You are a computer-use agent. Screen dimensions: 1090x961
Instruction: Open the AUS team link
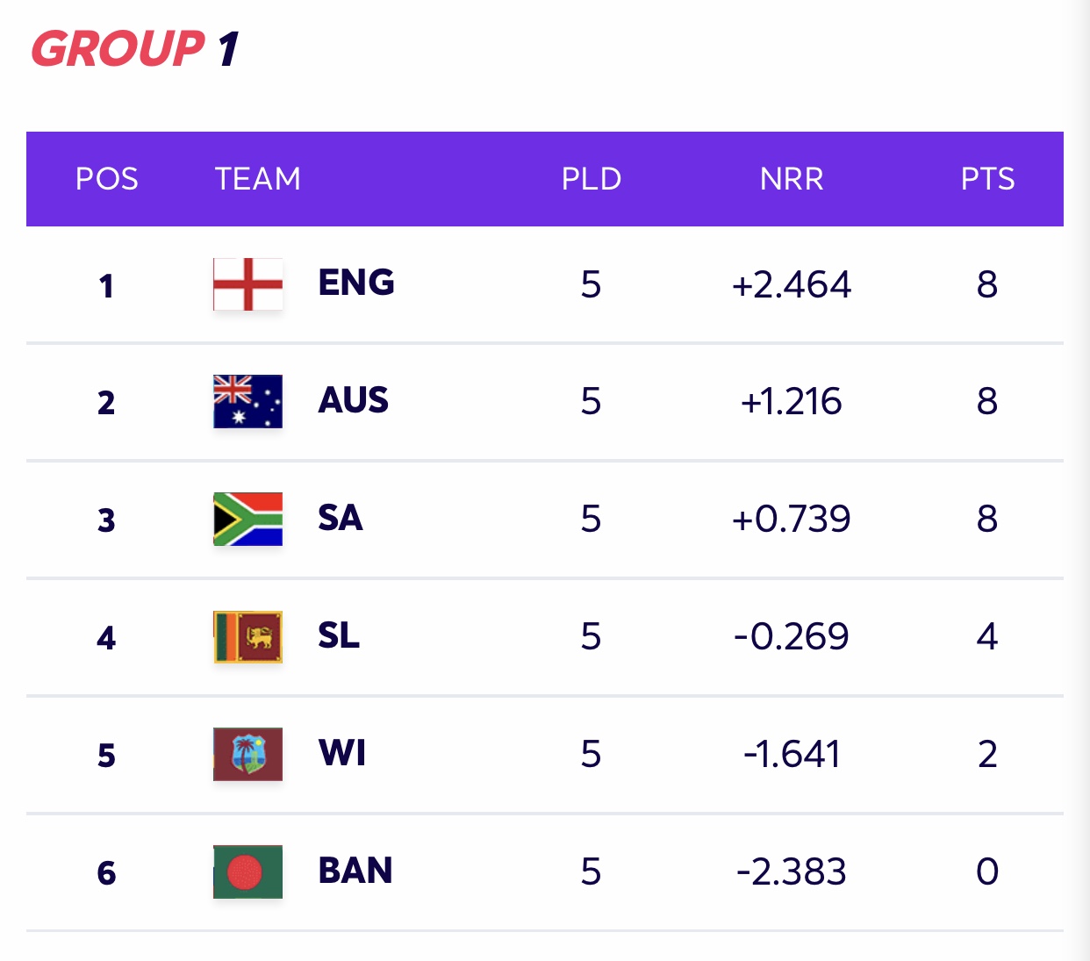pyautogui.click(x=353, y=401)
